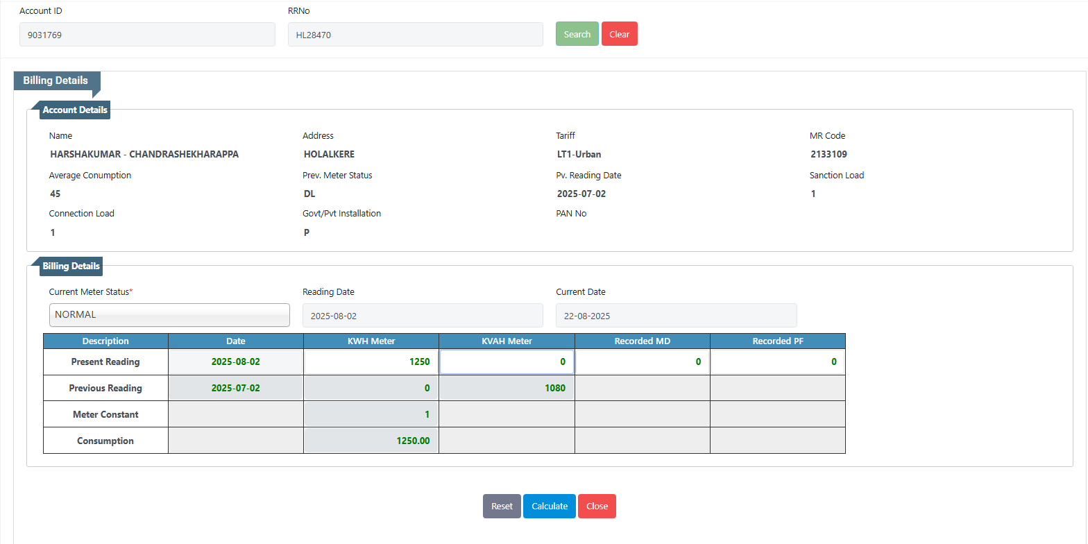Click the Previous Reading KVAH value cell

point(506,388)
